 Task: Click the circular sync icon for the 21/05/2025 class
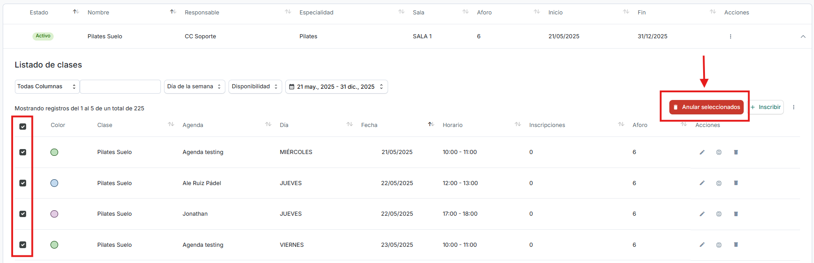click(719, 152)
